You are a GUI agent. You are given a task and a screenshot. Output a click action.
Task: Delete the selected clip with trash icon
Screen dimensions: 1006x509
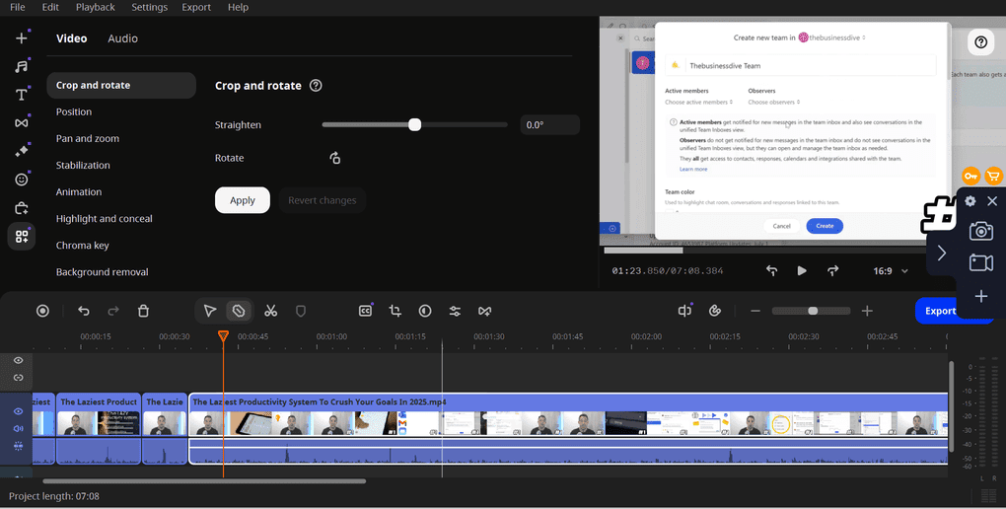coord(143,311)
